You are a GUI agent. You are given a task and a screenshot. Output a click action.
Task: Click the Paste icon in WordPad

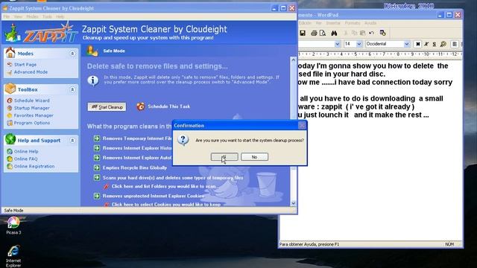(363, 33)
